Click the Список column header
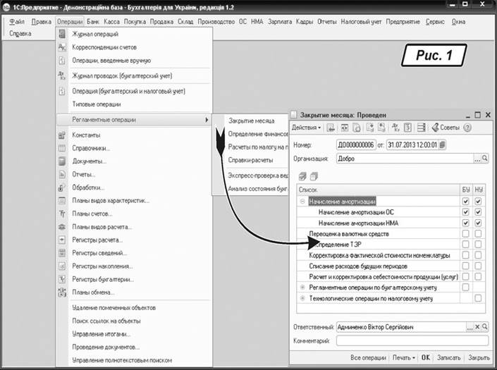Image resolution: width=497 pixels, height=370 pixels. (378, 190)
